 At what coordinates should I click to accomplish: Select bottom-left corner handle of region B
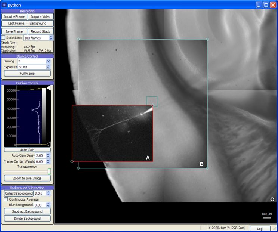tap(78, 168)
